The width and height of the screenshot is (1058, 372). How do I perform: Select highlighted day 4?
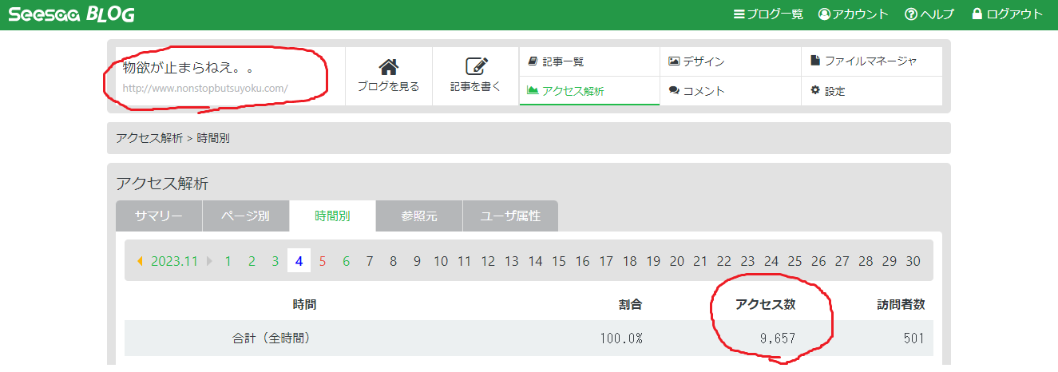click(299, 261)
